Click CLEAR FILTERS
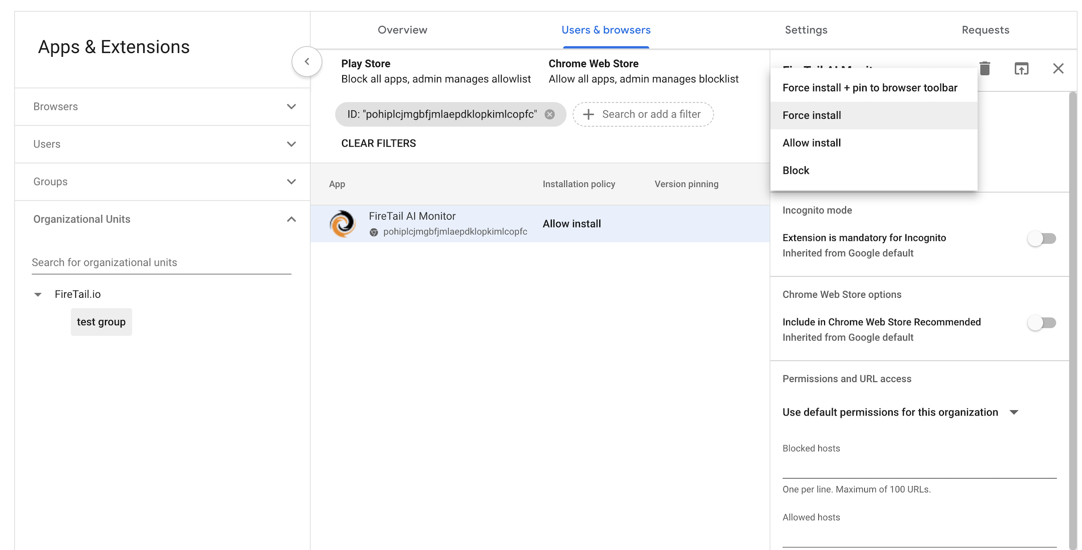This screenshot has height=550, width=1082. point(378,143)
